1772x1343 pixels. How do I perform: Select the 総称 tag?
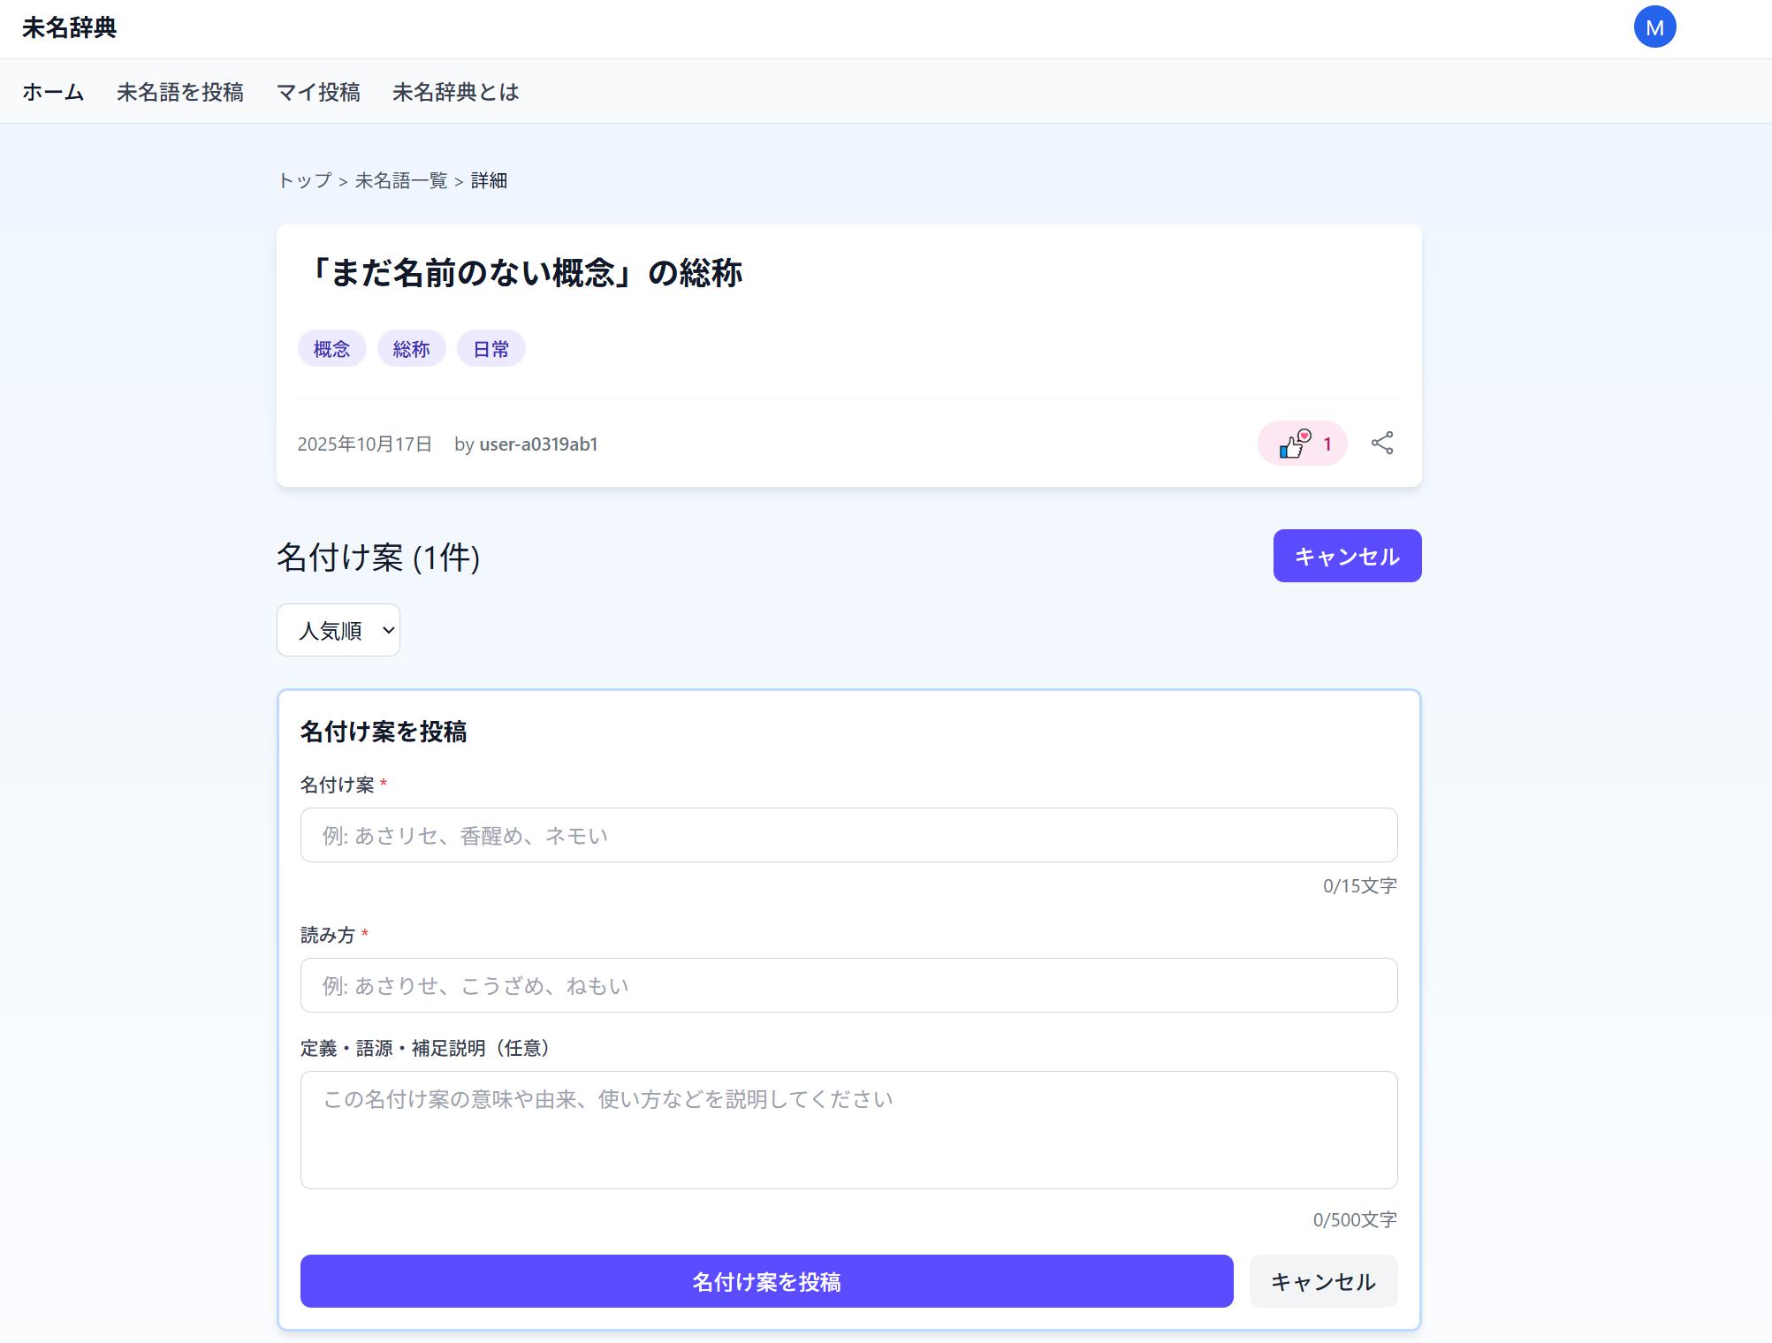(x=411, y=349)
